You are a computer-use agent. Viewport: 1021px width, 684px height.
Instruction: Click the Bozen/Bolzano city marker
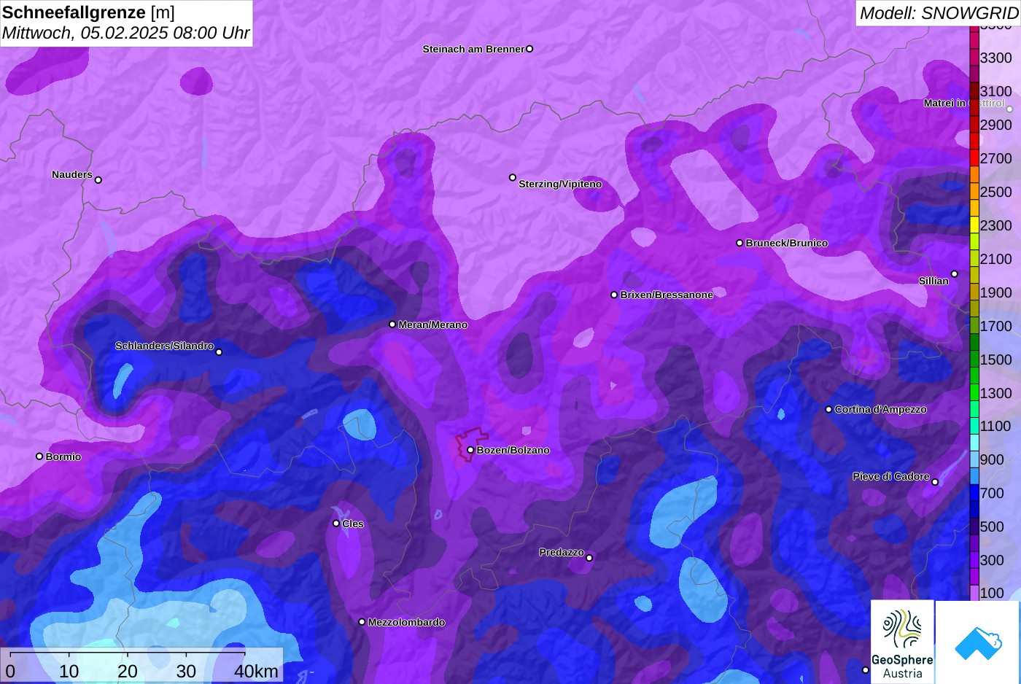point(470,450)
